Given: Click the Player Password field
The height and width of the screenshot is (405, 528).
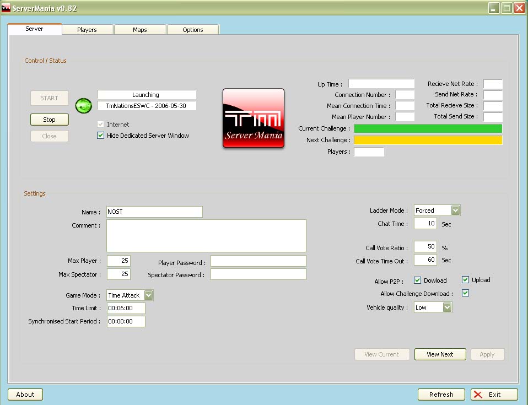Looking at the screenshot, I should [x=258, y=261].
